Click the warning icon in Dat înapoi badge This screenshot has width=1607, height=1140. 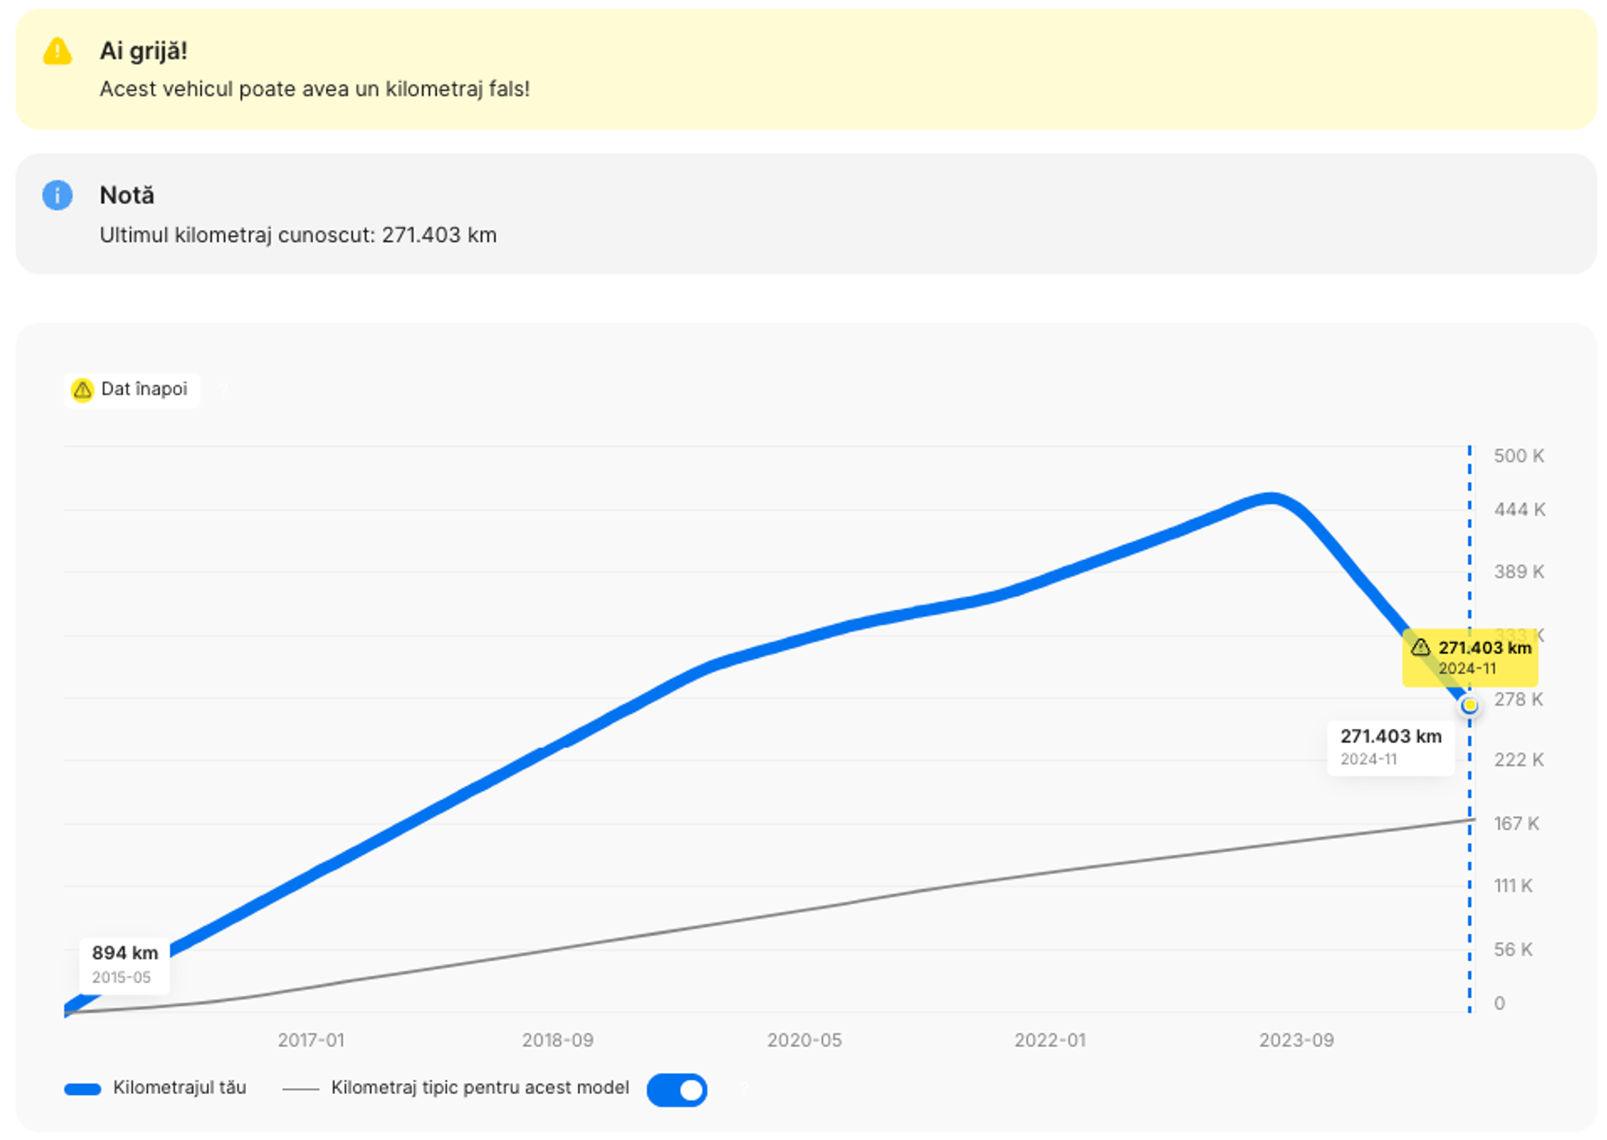(x=82, y=390)
